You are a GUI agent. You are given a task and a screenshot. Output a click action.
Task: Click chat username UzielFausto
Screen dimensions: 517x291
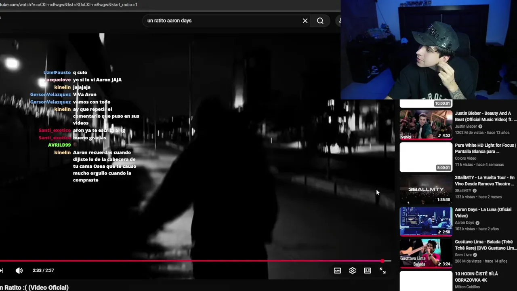click(57, 73)
